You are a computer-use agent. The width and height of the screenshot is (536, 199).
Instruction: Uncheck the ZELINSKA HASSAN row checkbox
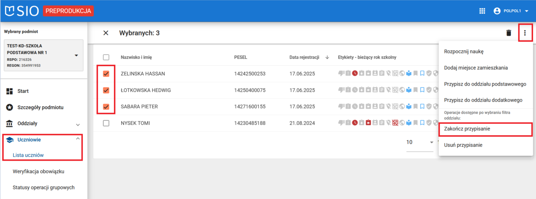coord(106,74)
